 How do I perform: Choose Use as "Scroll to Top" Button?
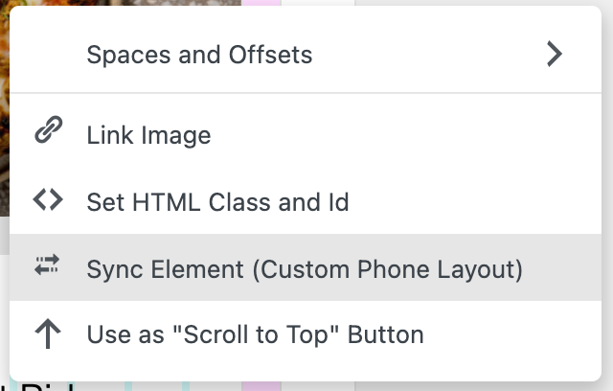(255, 335)
